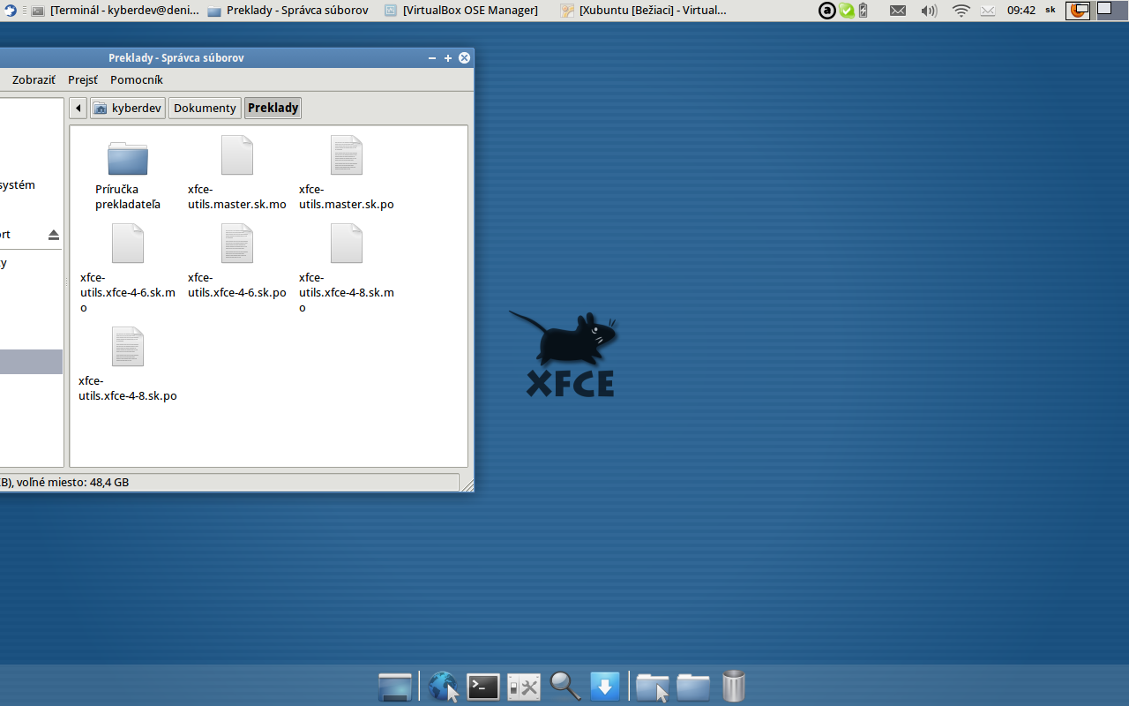Open the Xfce applications menu mouse icon

[x=11, y=11]
